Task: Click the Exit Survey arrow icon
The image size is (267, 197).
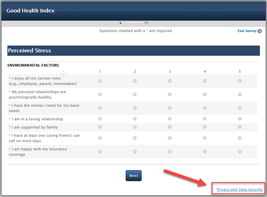Action: coord(259,31)
